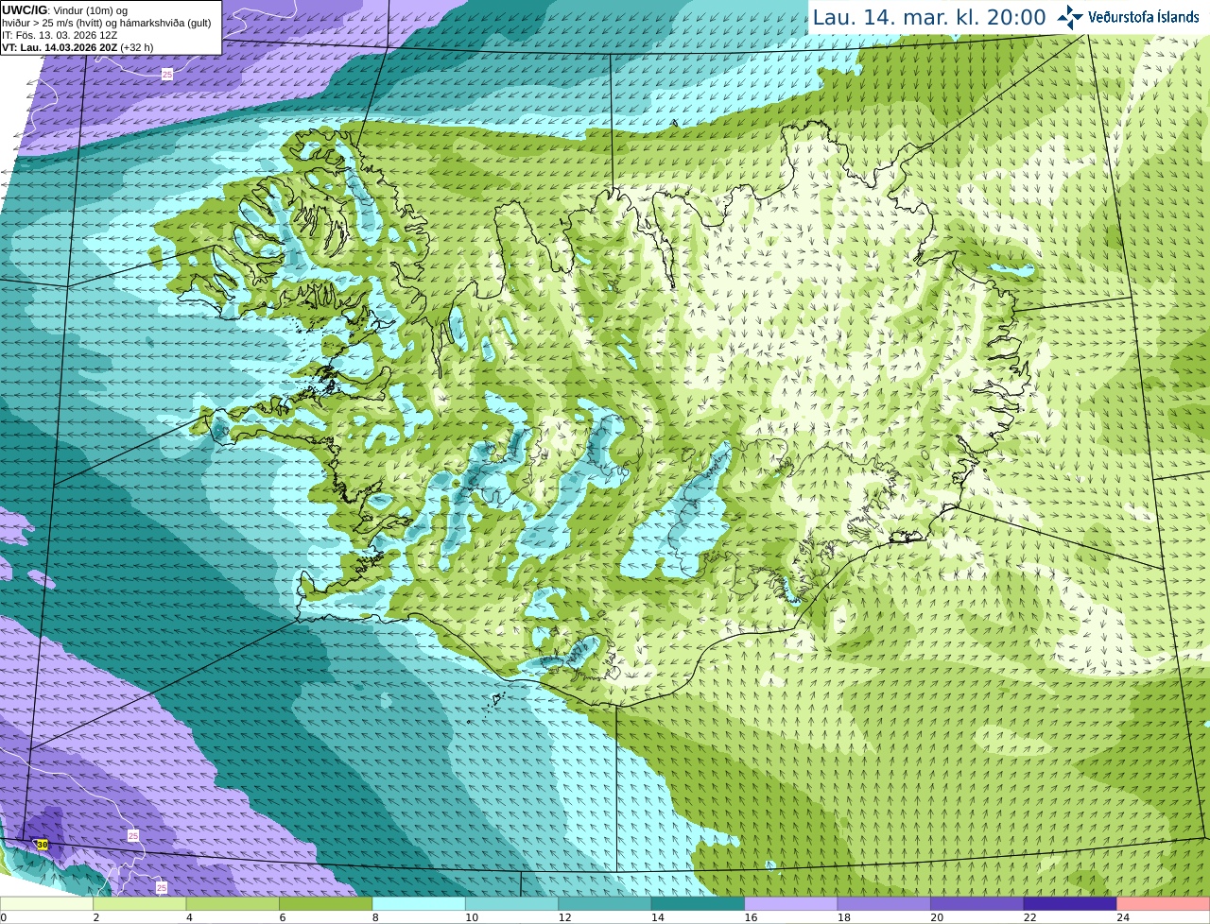Click the Veðurstofa Íslands logo icon
Image resolution: width=1210 pixels, height=924 pixels.
(x=1070, y=17)
